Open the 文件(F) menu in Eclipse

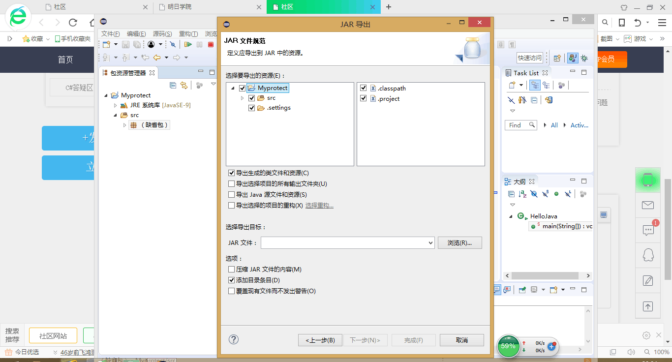[111, 34]
